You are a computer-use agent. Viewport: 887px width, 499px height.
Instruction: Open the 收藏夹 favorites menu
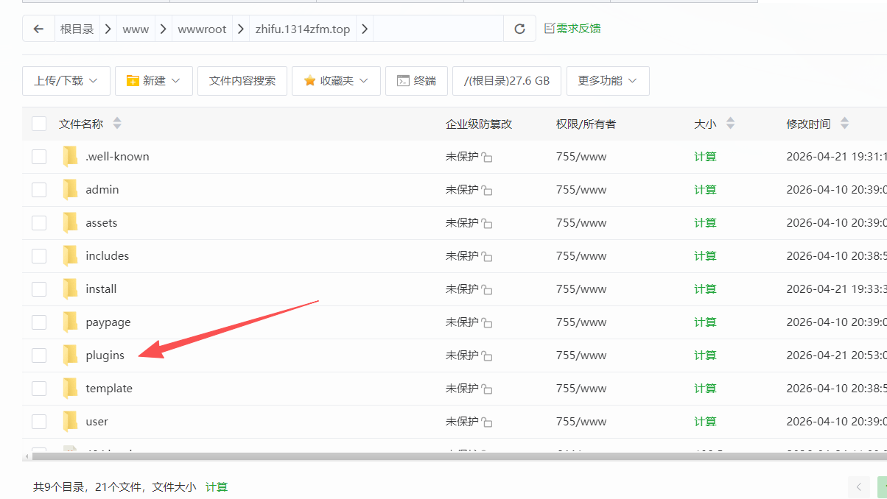pyautogui.click(x=336, y=81)
